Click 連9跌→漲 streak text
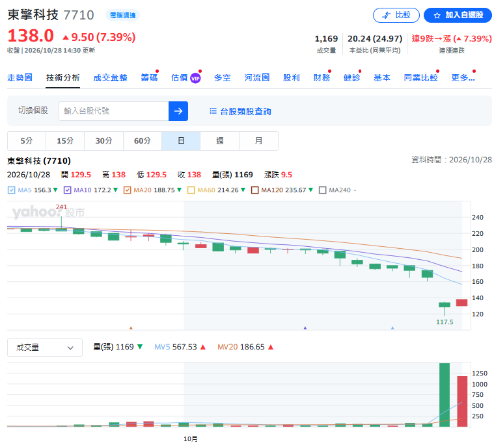The image size is (494, 445). click(452, 39)
